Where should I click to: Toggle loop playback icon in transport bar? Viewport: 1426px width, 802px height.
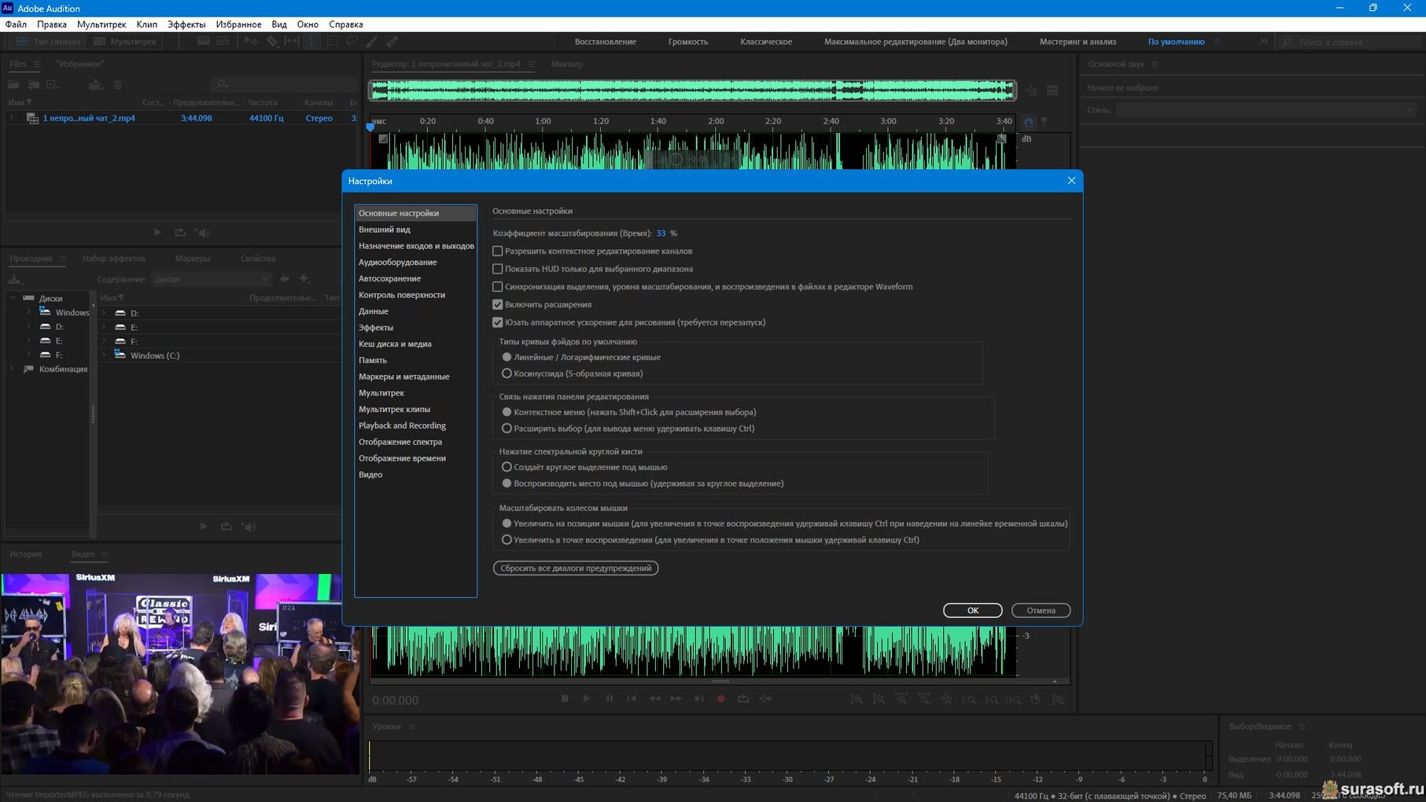[x=743, y=698]
